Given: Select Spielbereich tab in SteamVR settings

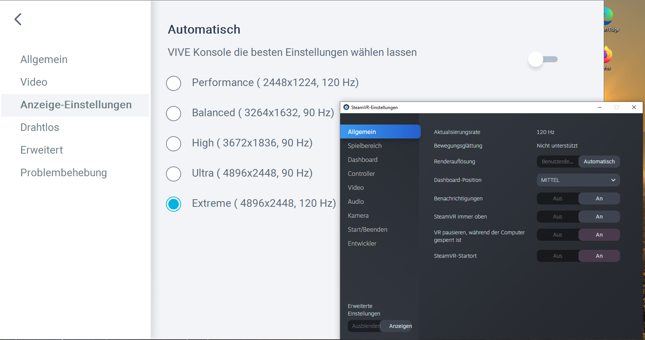Looking at the screenshot, I should point(380,146).
